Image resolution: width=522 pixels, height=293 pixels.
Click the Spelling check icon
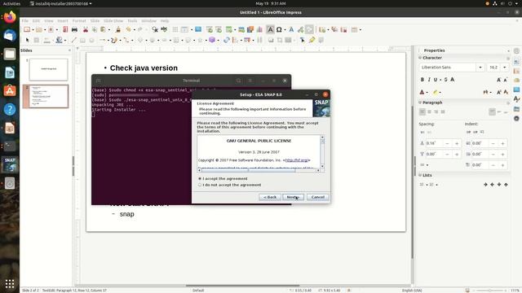click(x=164, y=29)
